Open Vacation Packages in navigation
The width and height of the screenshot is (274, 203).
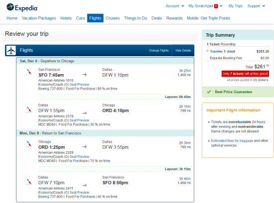39,18
